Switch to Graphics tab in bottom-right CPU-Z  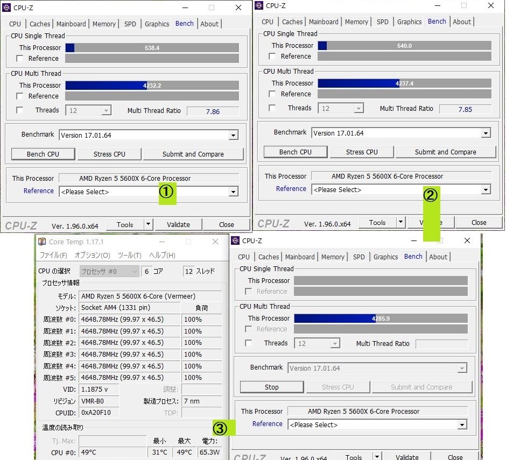tap(385, 257)
